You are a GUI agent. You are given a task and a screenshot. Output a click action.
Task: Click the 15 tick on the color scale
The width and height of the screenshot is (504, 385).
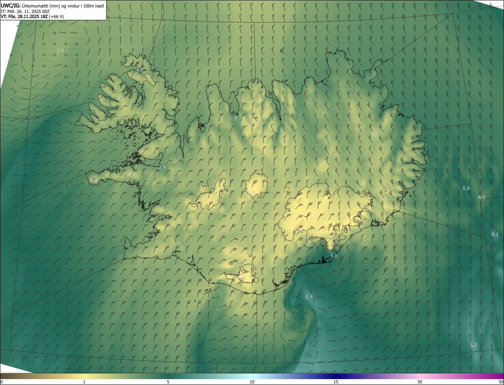click(x=336, y=382)
